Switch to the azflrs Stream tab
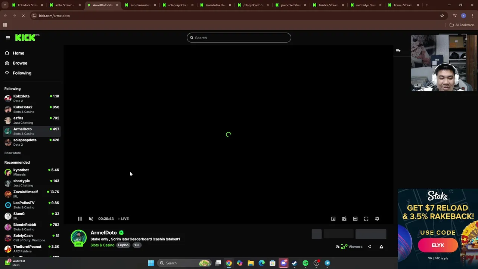Viewport: 478px width, 269px height. click(x=64, y=5)
